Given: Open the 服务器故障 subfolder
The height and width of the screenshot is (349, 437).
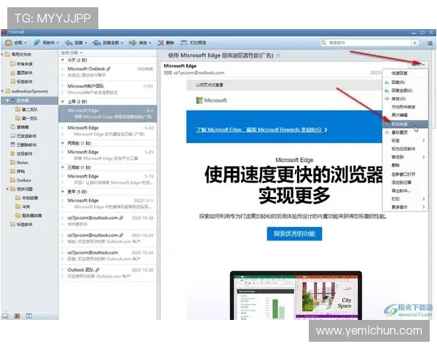Looking at the screenshot, I should tap(28, 215).
